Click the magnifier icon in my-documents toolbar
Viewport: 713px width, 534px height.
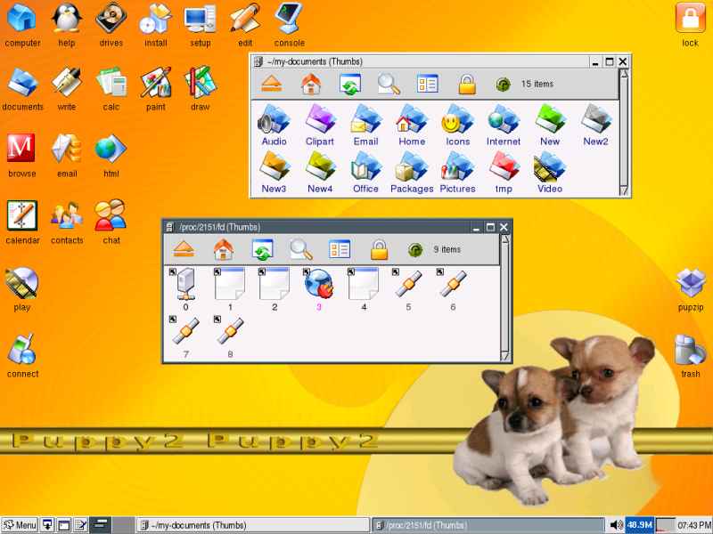pos(389,84)
